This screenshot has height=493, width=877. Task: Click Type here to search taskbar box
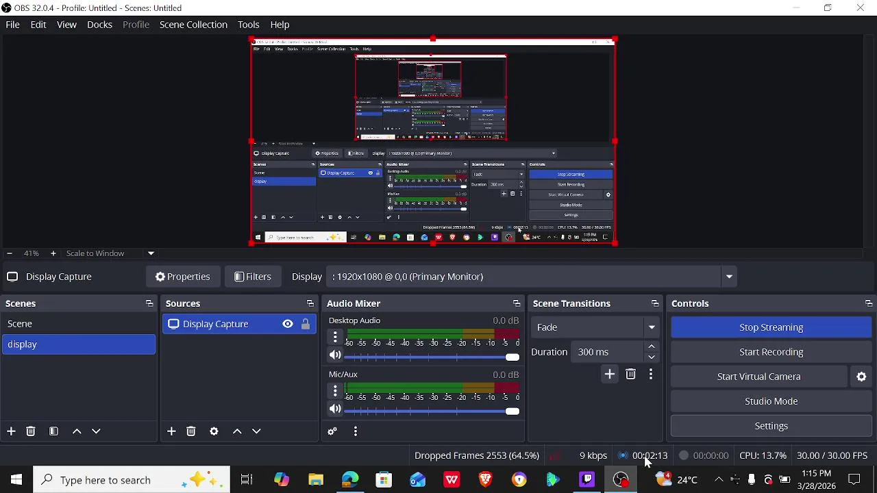(x=132, y=480)
